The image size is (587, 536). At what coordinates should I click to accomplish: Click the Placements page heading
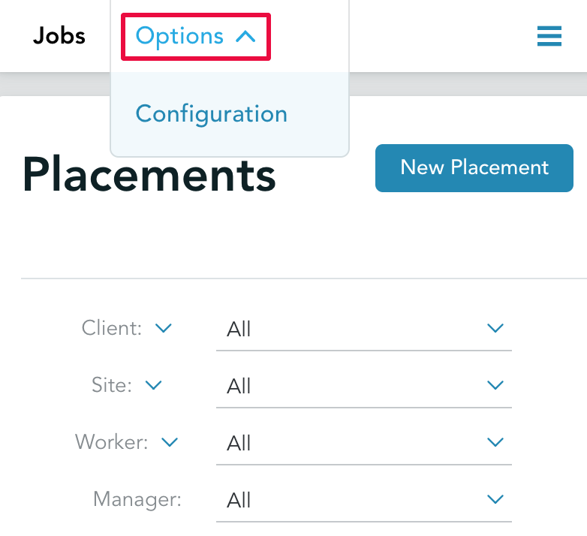pos(149,174)
